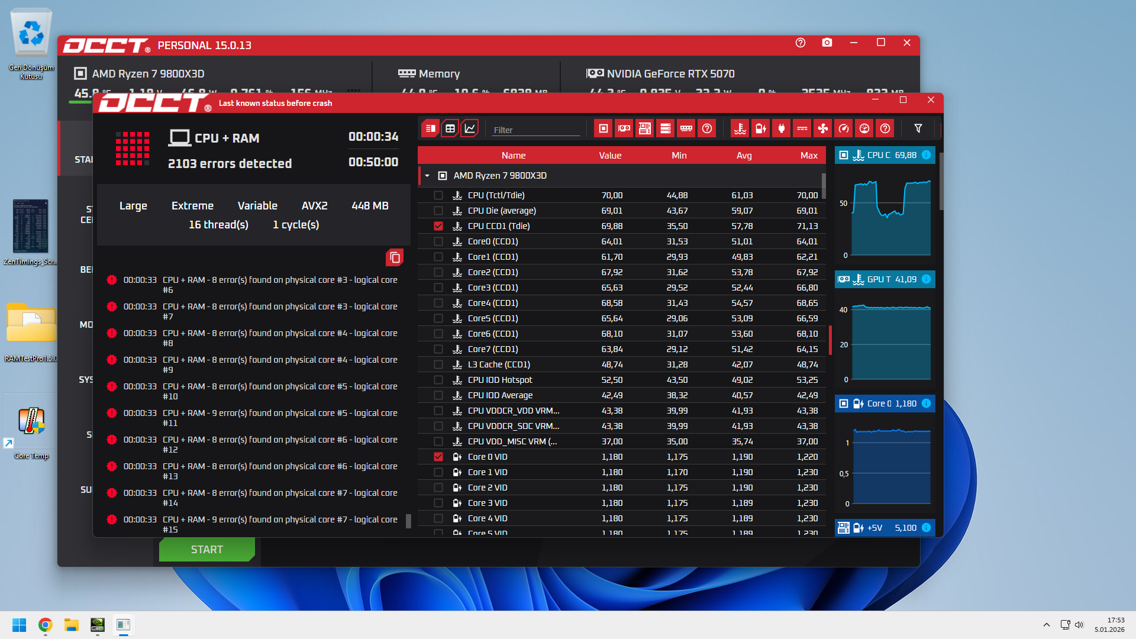Open info for the CPU C graph
1136x639 pixels.
[x=927, y=155]
